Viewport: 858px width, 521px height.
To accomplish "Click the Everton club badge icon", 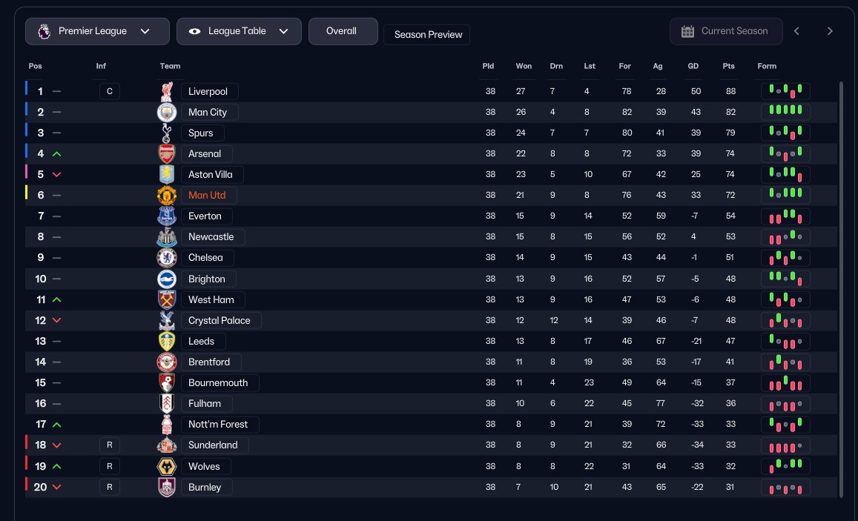I will [x=167, y=216].
